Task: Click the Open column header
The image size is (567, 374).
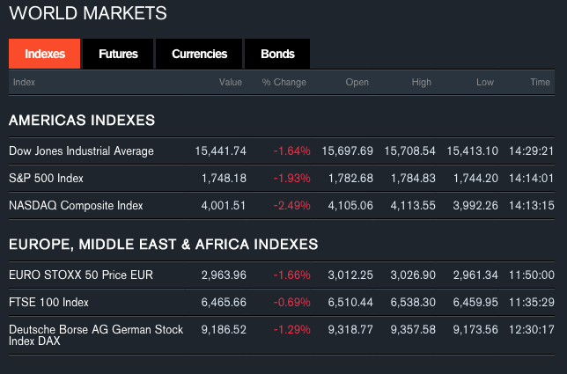Action: tap(357, 83)
